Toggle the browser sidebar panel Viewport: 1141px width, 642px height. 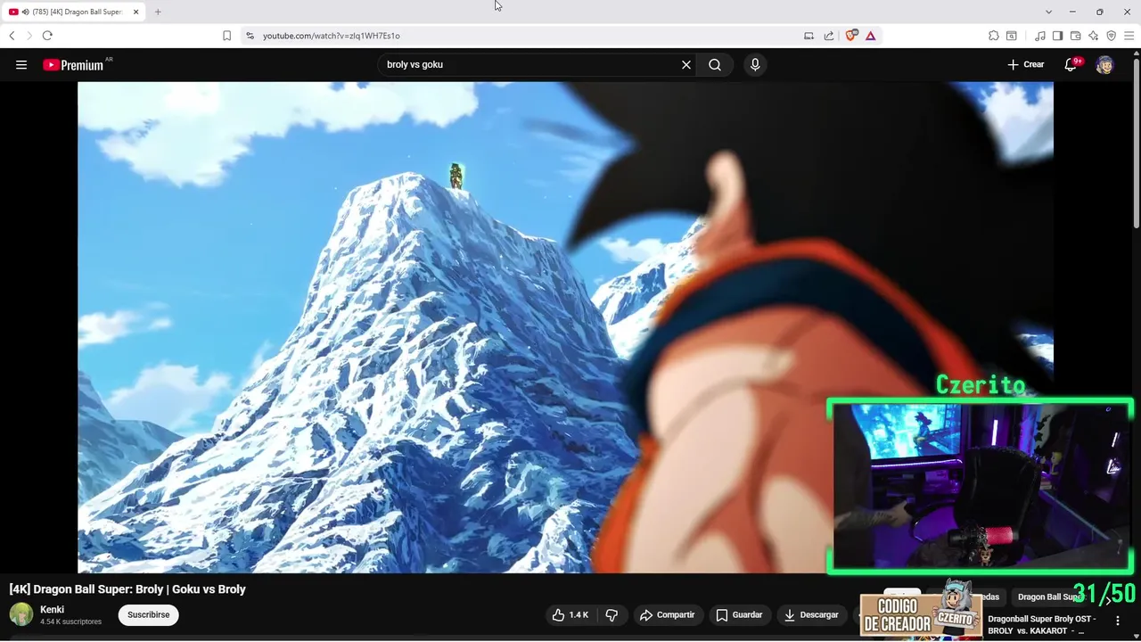coord(1057,36)
